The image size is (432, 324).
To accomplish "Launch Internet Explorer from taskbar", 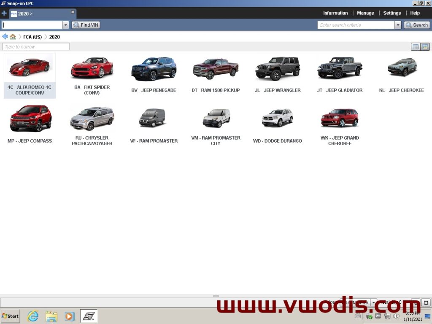I will point(32,316).
